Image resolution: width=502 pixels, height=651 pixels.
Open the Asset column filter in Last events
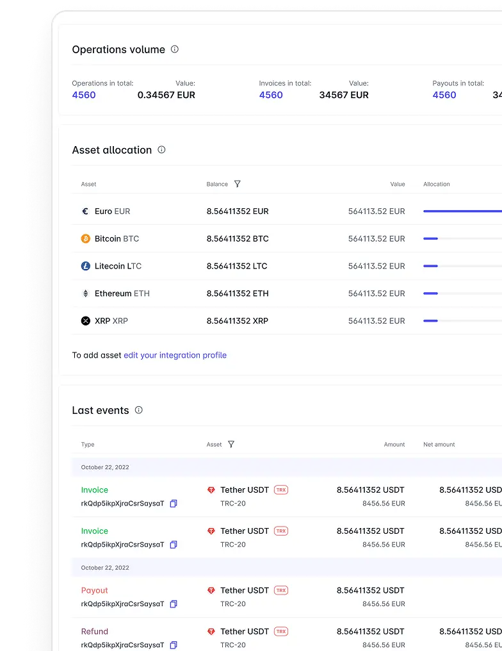[x=231, y=445]
